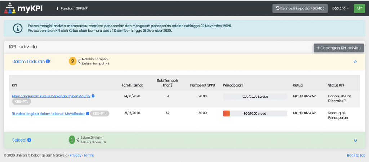This screenshot has width=369, height=162.
Task: Click info icon beside Dalam Tindakan
Action: (48, 61)
